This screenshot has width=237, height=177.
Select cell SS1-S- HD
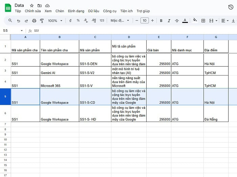[x=95, y=113]
